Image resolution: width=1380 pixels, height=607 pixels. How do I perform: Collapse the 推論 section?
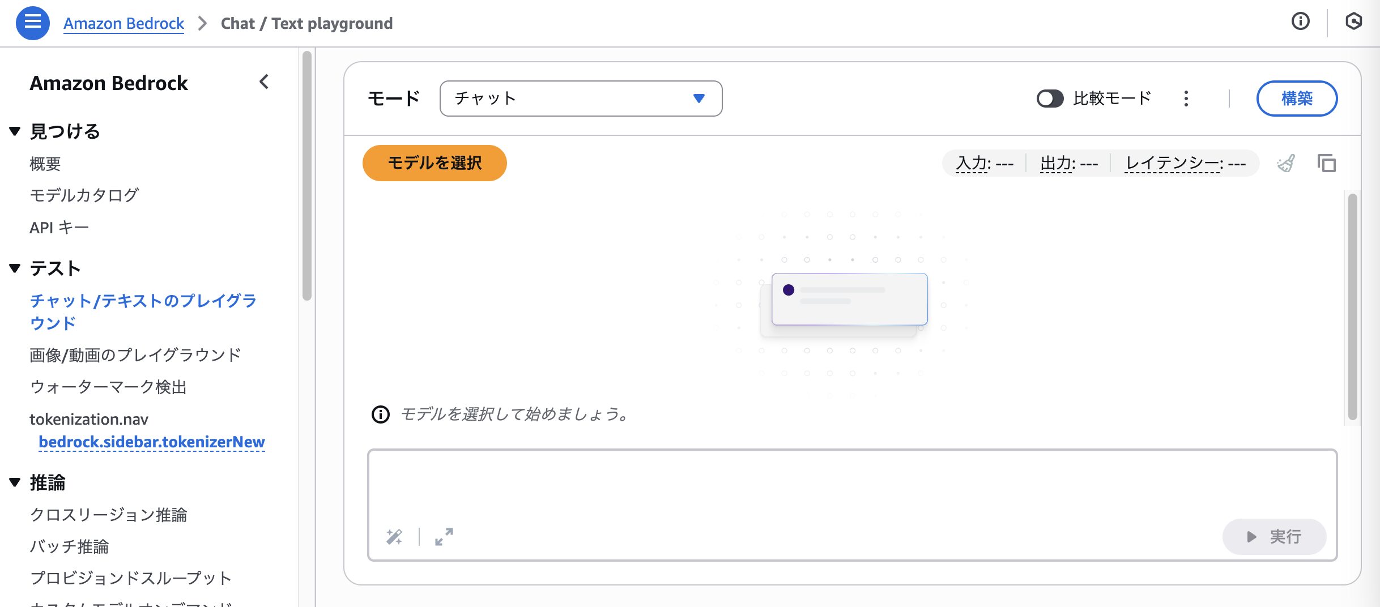pyautogui.click(x=15, y=482)
